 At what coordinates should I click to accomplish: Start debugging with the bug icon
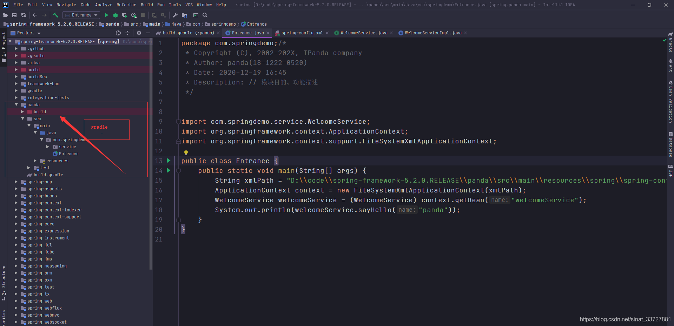115,15
